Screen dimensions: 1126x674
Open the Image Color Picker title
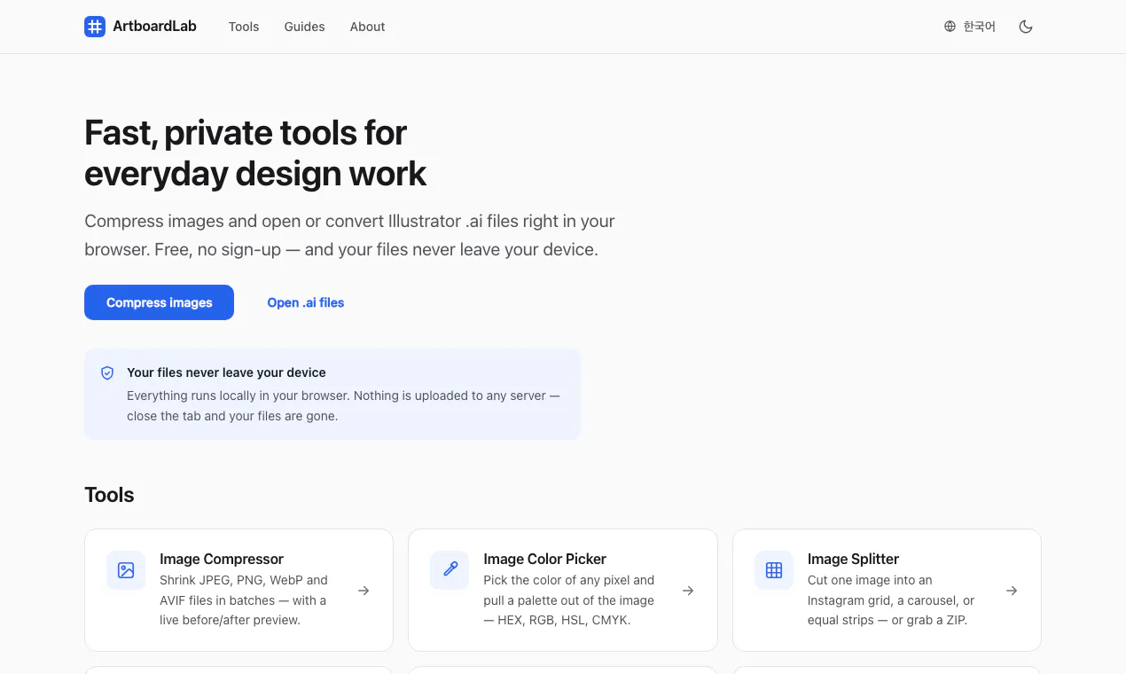pos(545,559)
